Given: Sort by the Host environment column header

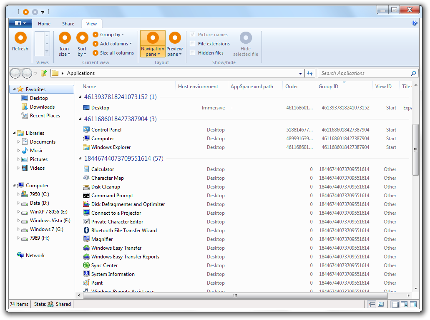Looking at the screenshot, I should pyautogui.click(x=198, y=87).
